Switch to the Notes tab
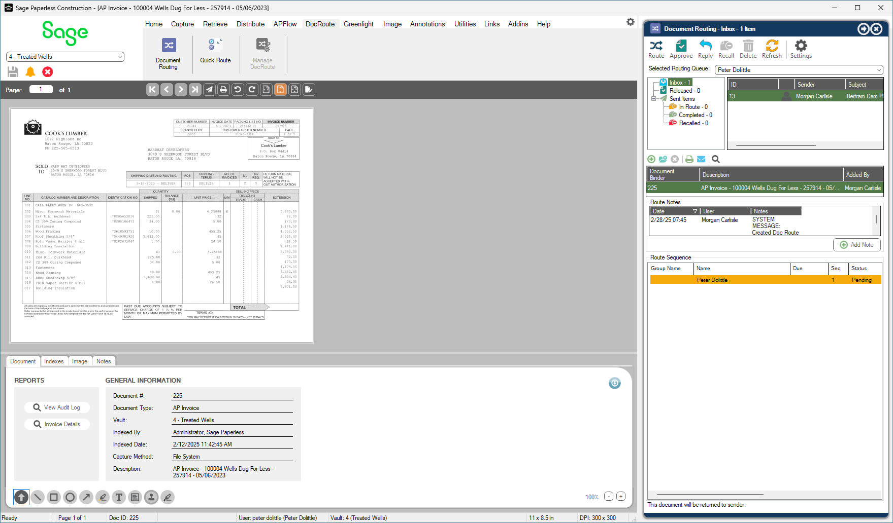 [104, 361]
